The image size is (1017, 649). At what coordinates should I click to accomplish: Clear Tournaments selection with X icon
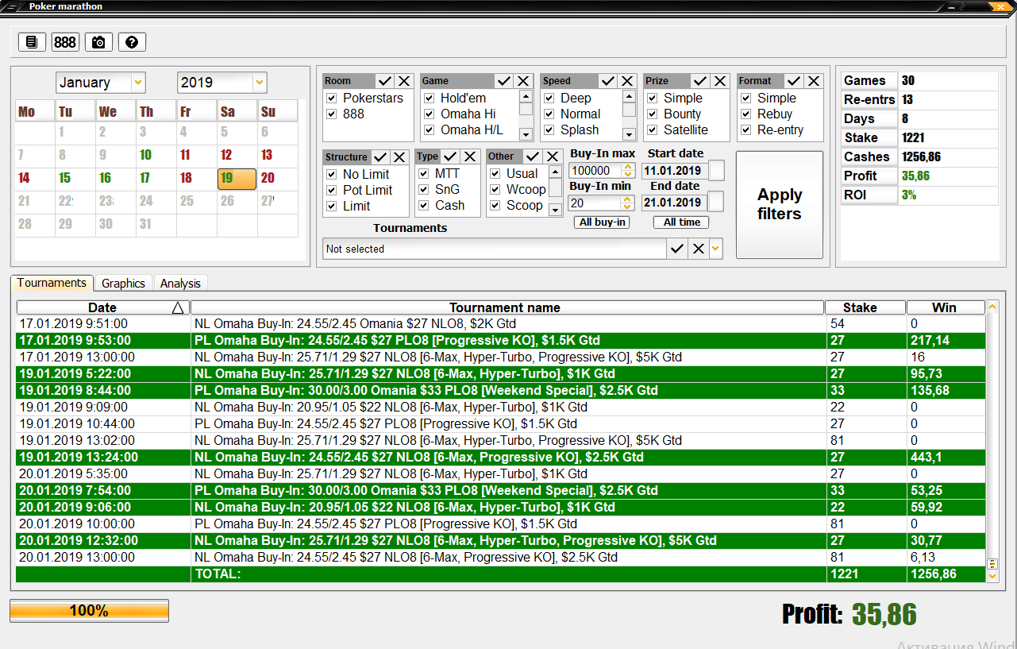click(x=697, y=249)
